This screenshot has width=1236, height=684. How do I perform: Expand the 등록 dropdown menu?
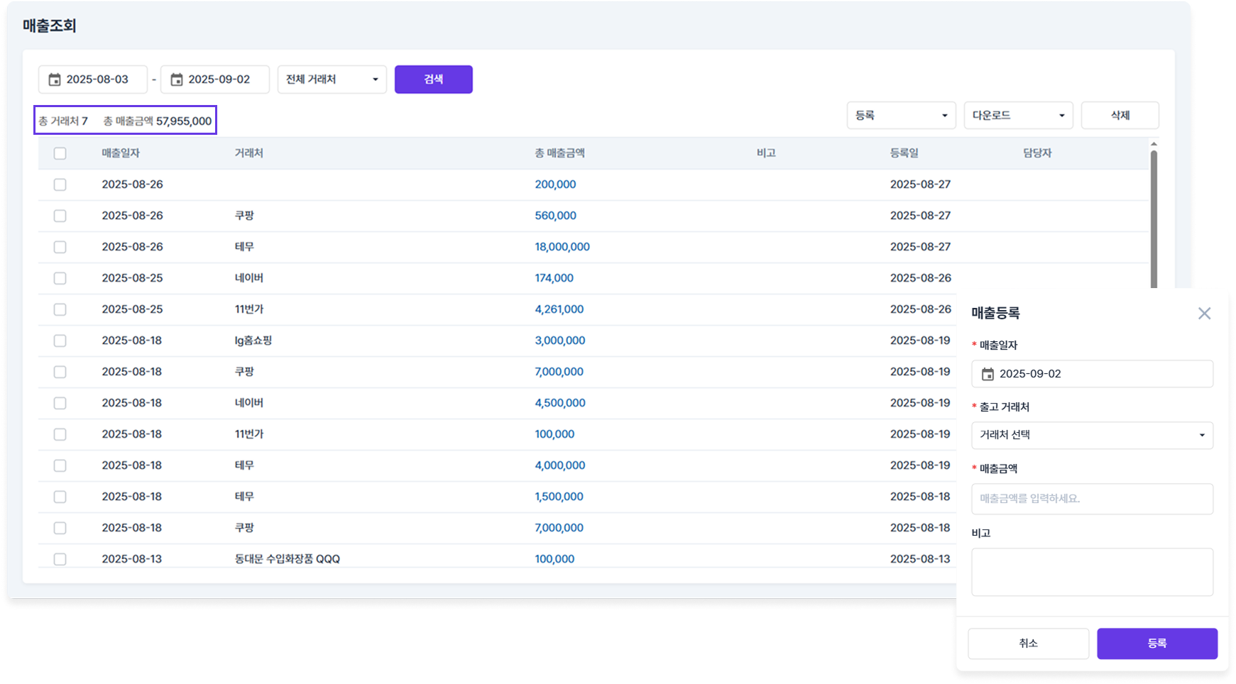[901, 116]
